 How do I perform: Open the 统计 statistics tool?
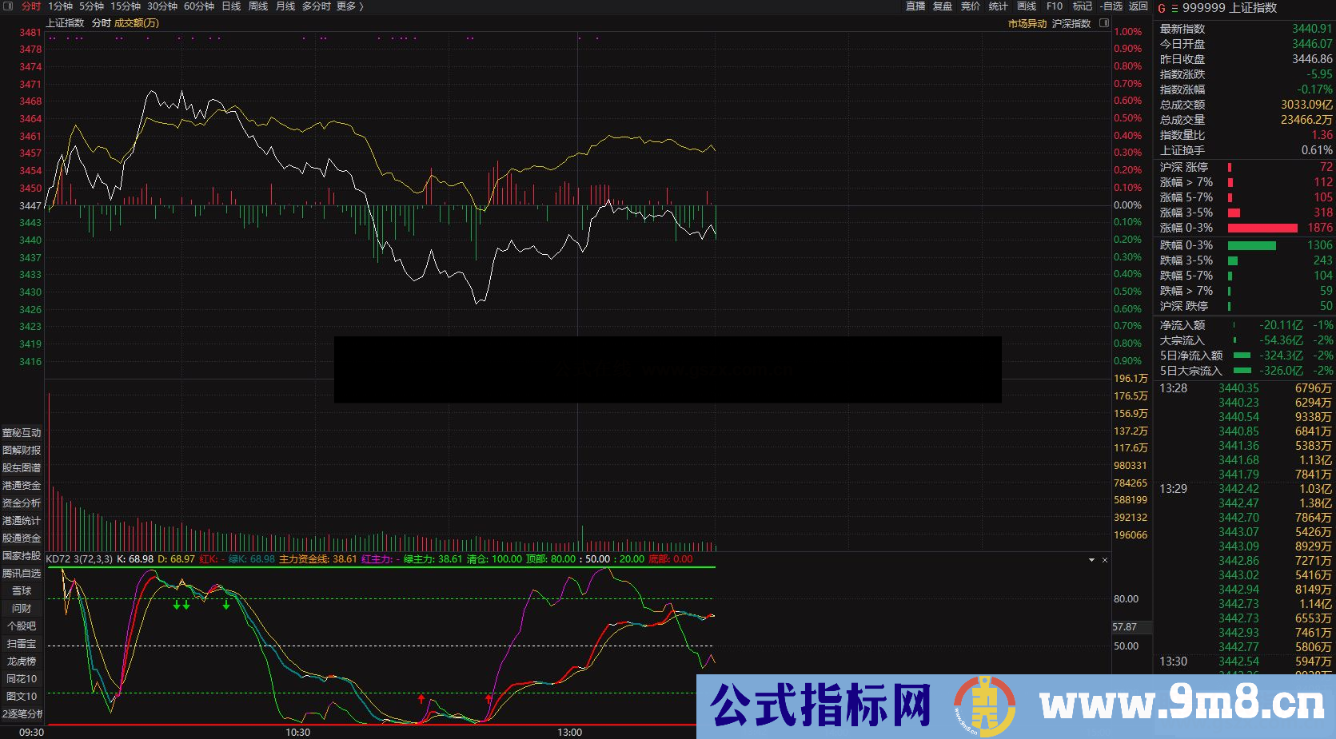tap(998, 6)
